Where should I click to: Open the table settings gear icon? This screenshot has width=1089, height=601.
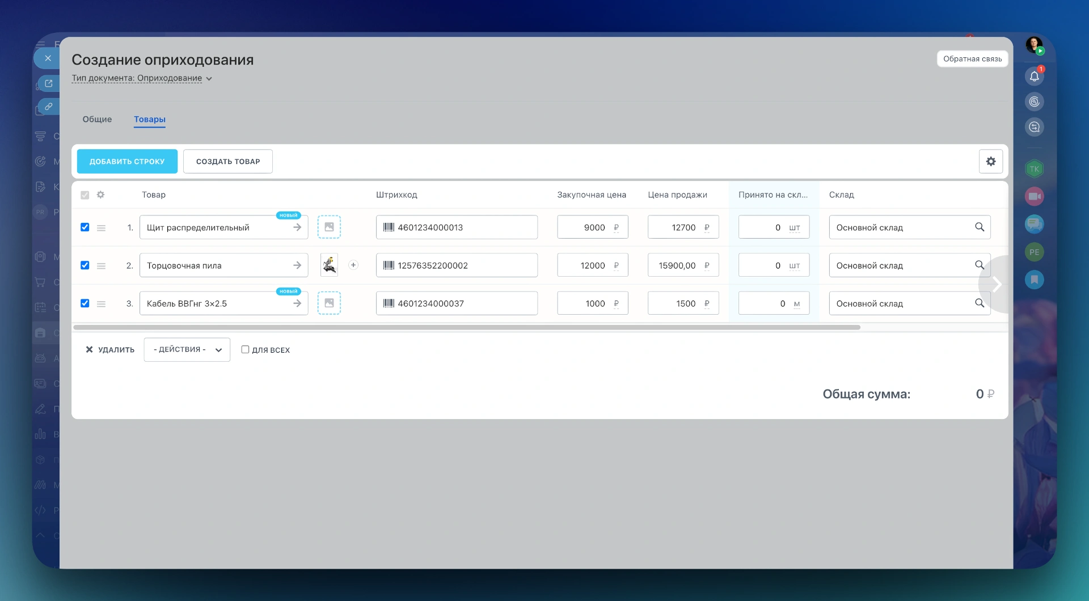[990, 162]
